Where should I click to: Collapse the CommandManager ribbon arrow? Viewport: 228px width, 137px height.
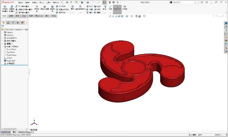(226, 13)
